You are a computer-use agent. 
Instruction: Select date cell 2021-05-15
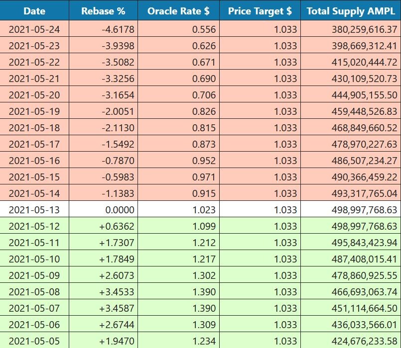tap(34, 177)
